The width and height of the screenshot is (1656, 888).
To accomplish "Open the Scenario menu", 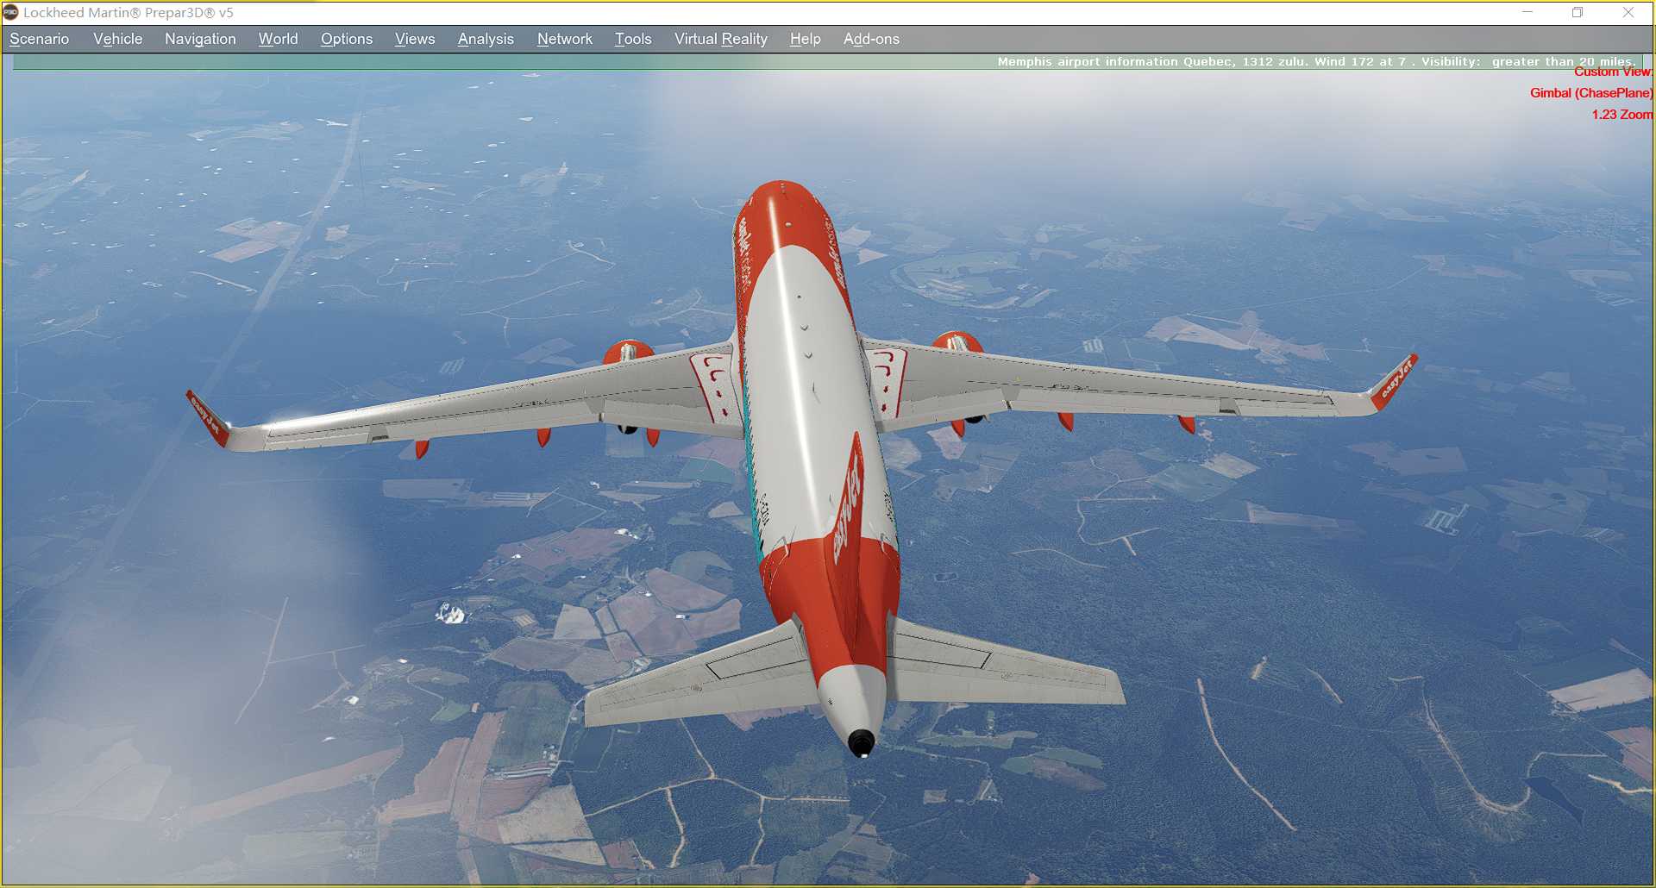I will (38, 39).
